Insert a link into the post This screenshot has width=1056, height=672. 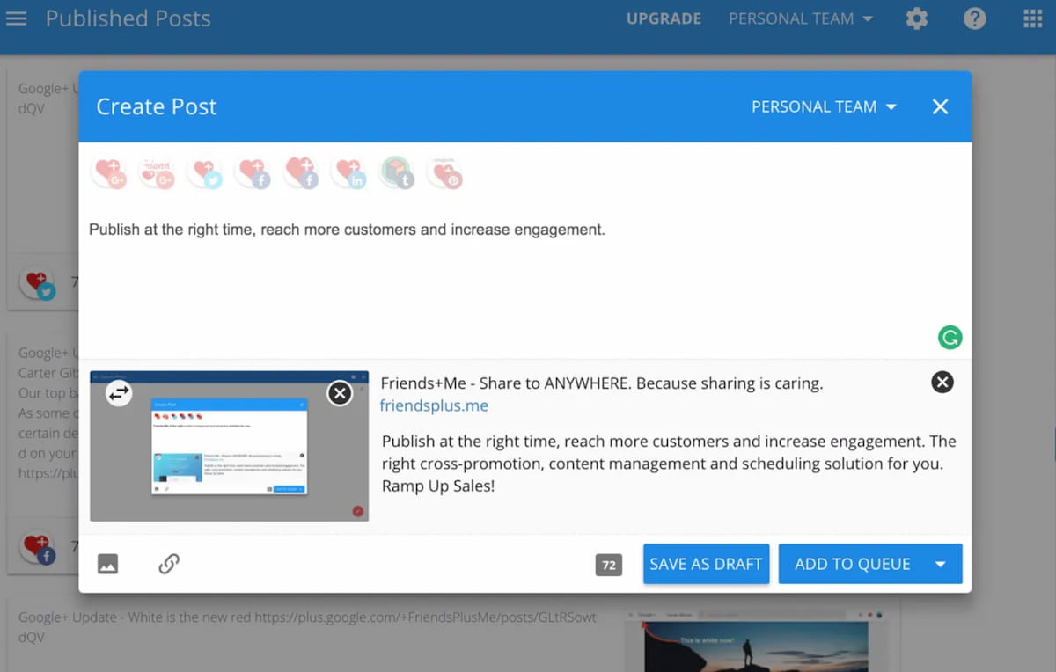(x=168, y=564)
